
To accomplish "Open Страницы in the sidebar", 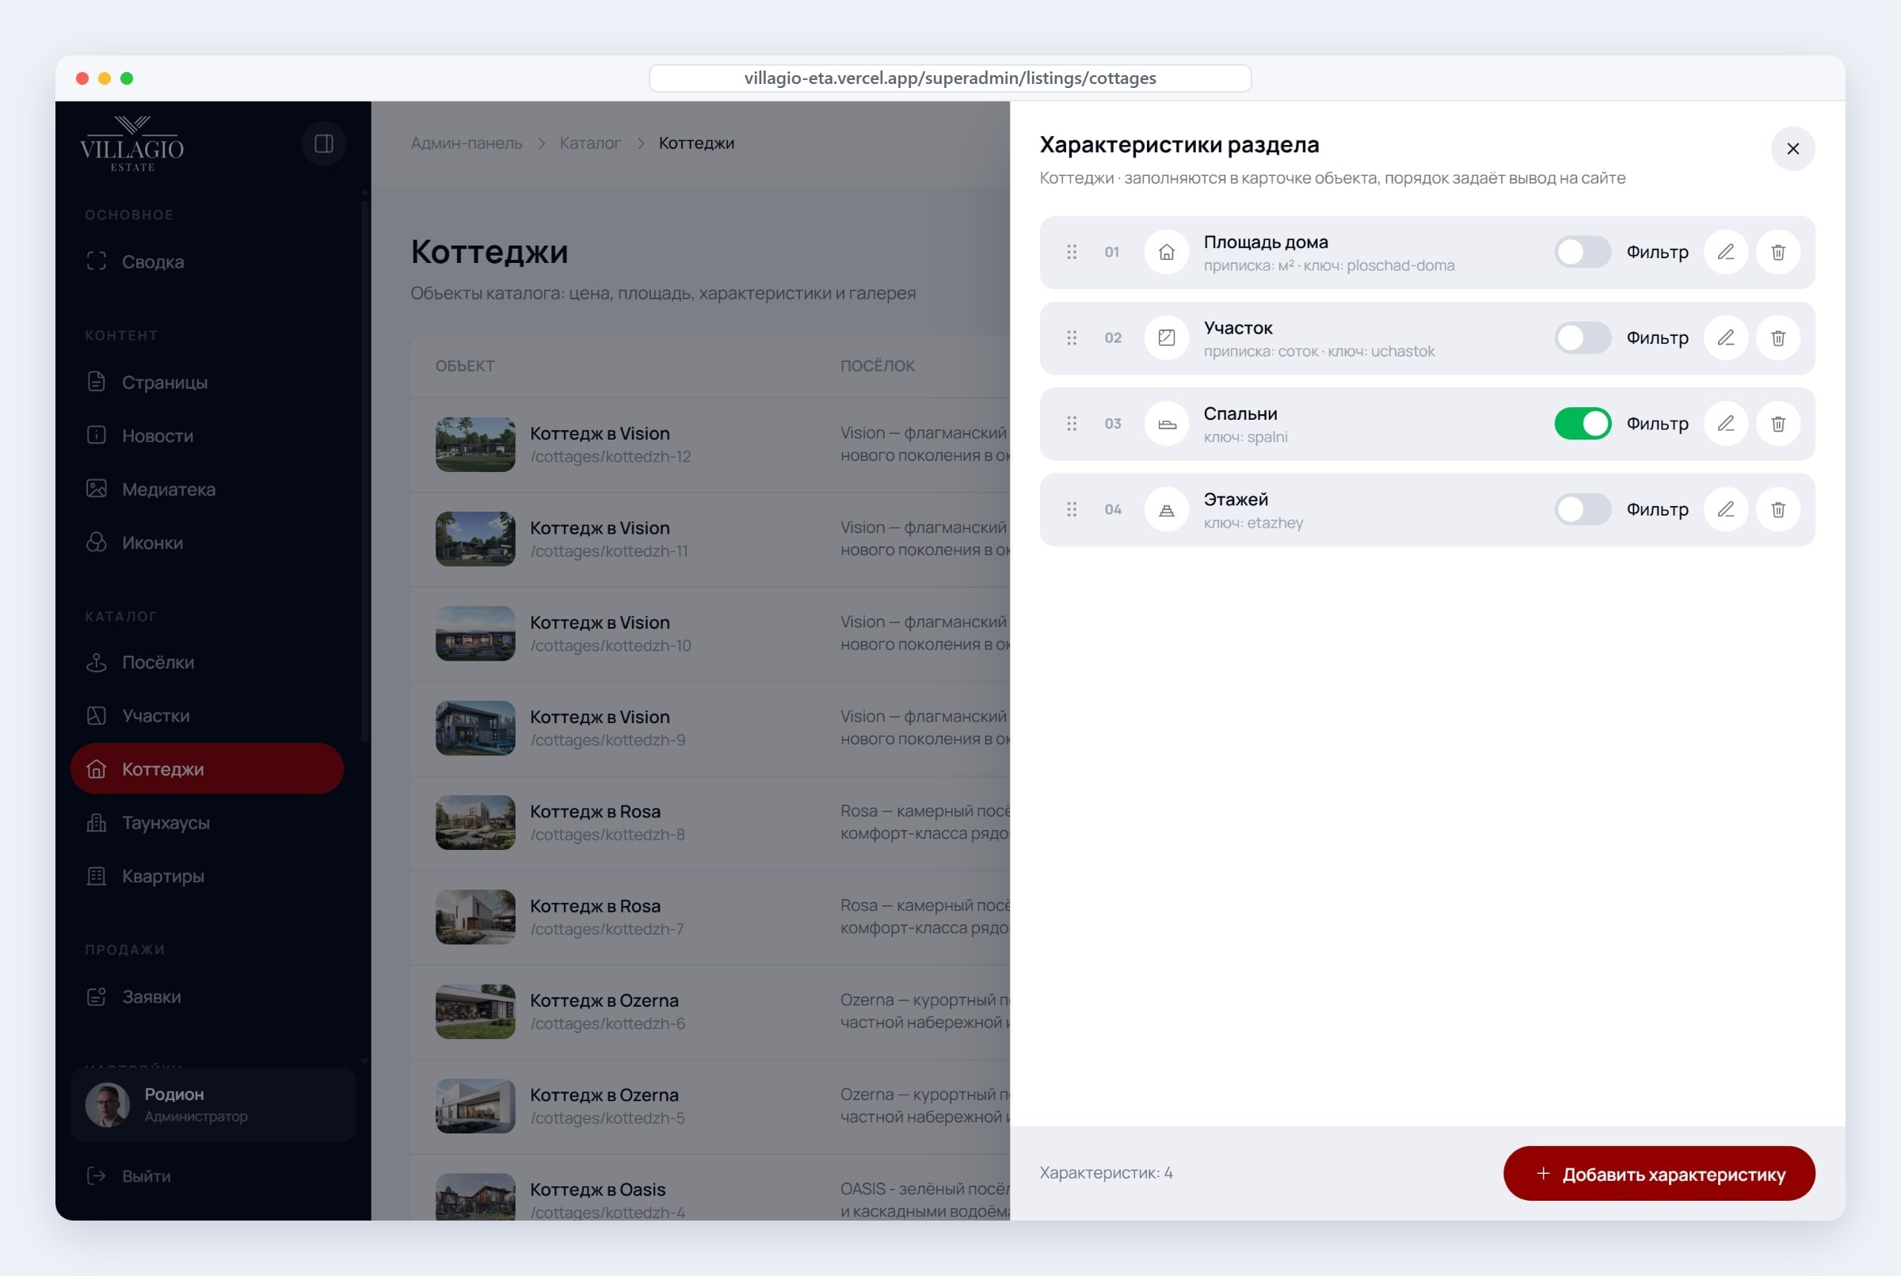I will pyautogui.click(x=207, y=383).
